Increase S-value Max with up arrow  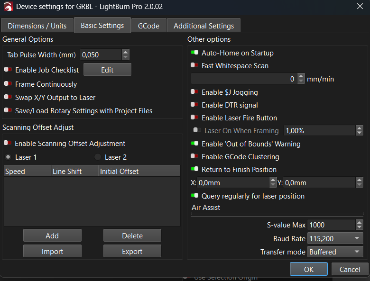pos(360,222)
